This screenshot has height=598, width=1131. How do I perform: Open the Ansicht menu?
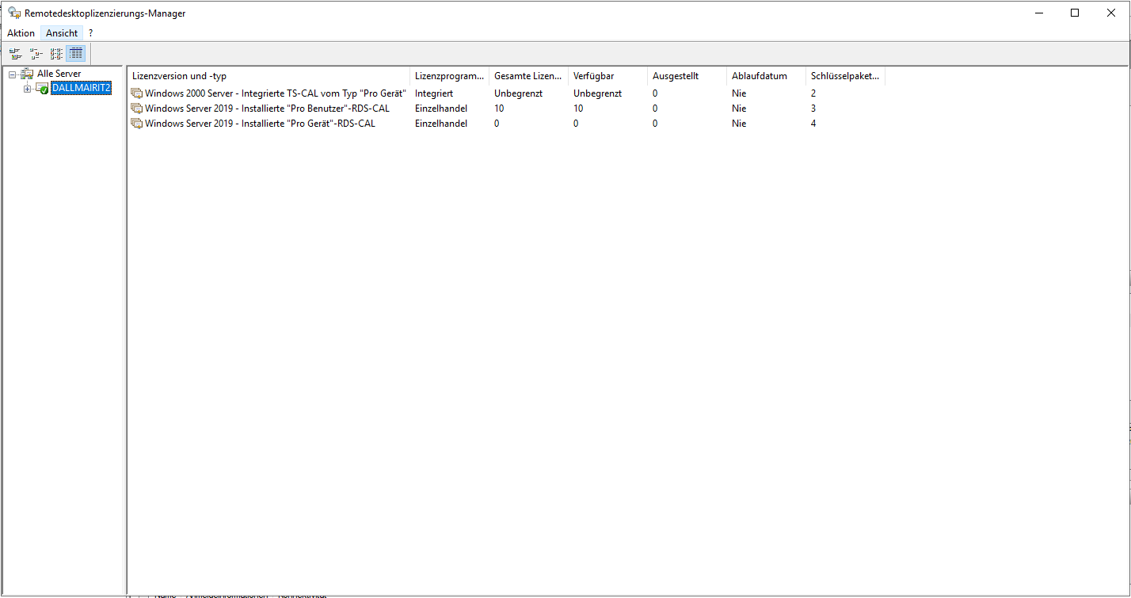62,33
